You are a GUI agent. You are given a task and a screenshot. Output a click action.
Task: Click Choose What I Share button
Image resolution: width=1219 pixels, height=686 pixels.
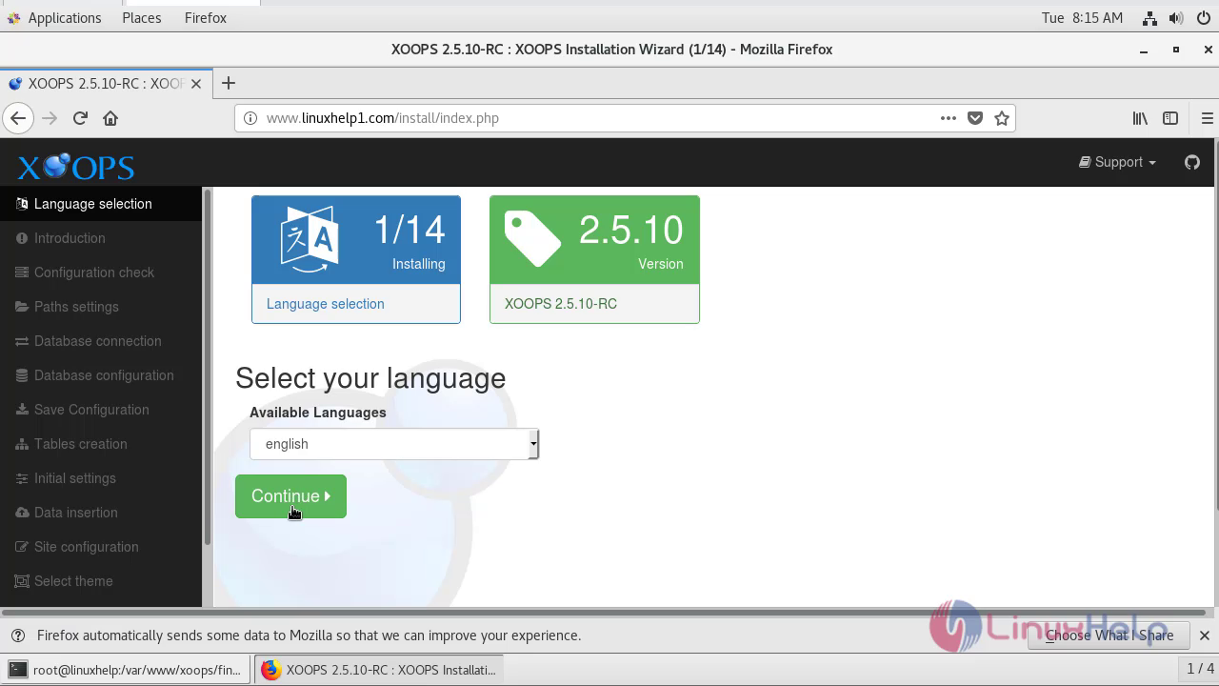pos(1109,636)
